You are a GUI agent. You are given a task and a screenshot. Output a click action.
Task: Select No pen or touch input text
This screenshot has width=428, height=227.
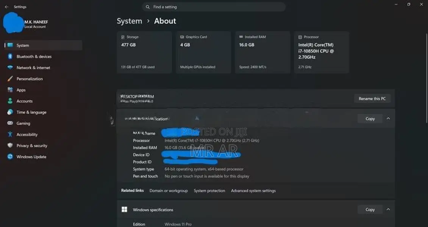207,176
